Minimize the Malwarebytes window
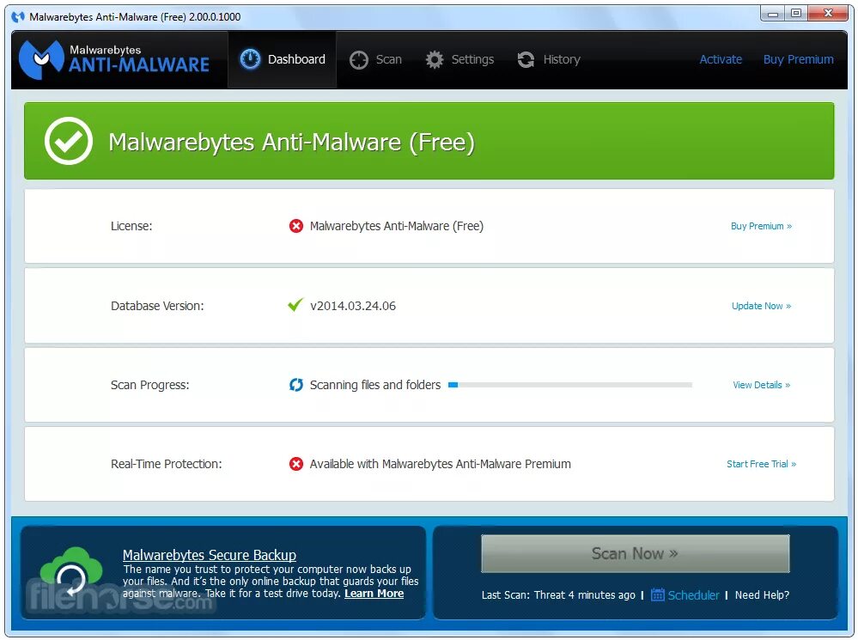858x640 pixels. tap(773, 14)
